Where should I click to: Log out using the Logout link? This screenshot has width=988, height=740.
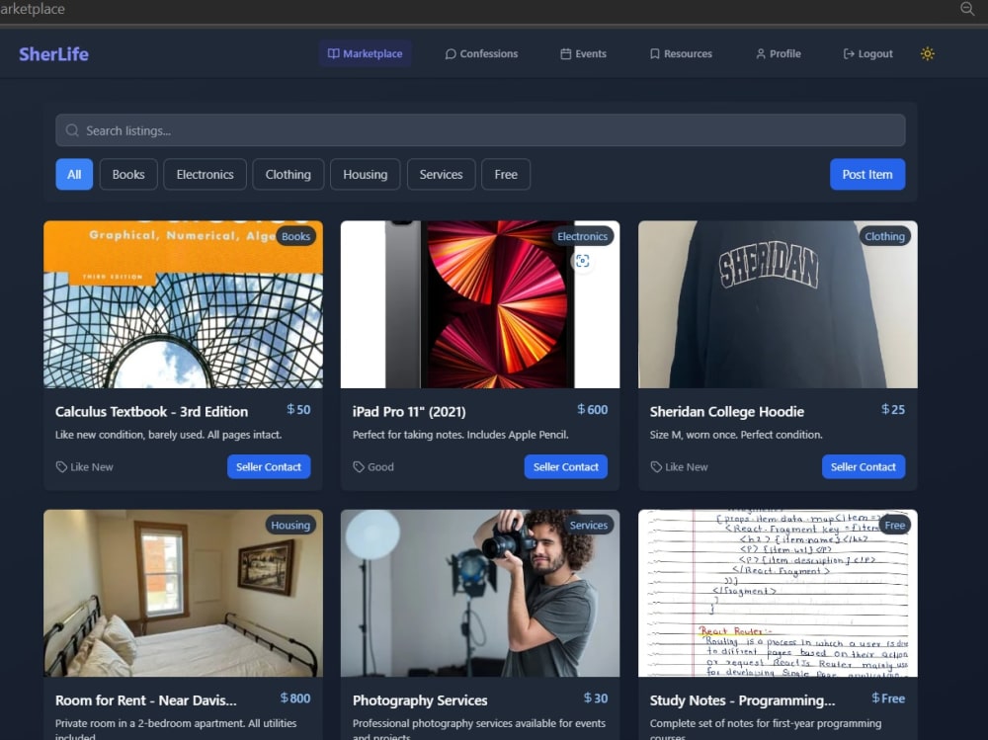867,53
